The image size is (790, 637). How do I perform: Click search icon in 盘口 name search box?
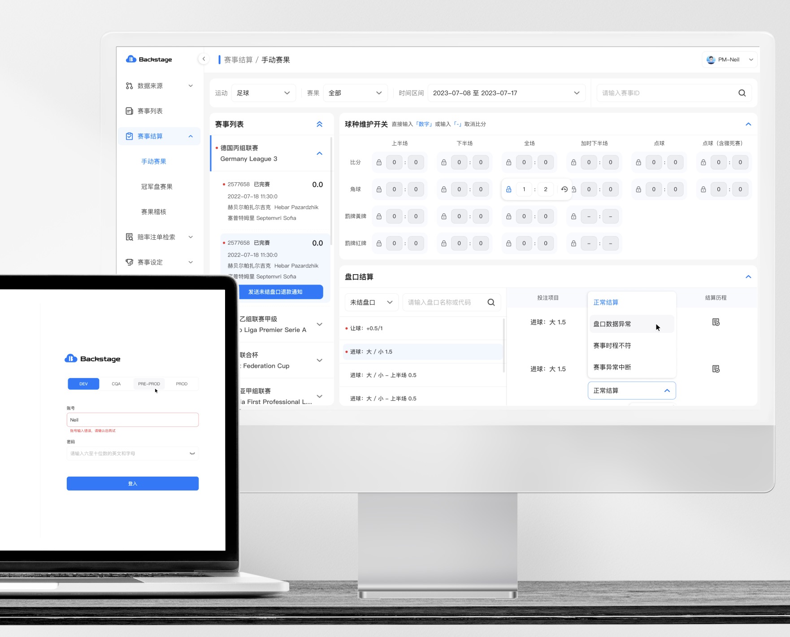click(491, 302)
